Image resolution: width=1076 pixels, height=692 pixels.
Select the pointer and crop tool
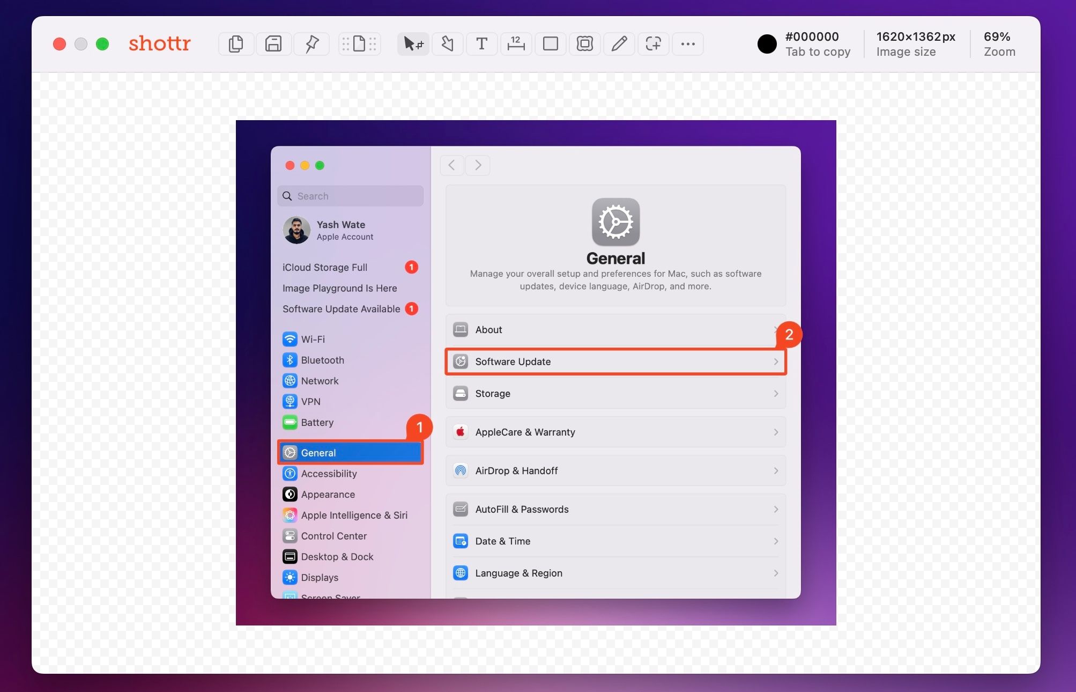click(413, 44)
